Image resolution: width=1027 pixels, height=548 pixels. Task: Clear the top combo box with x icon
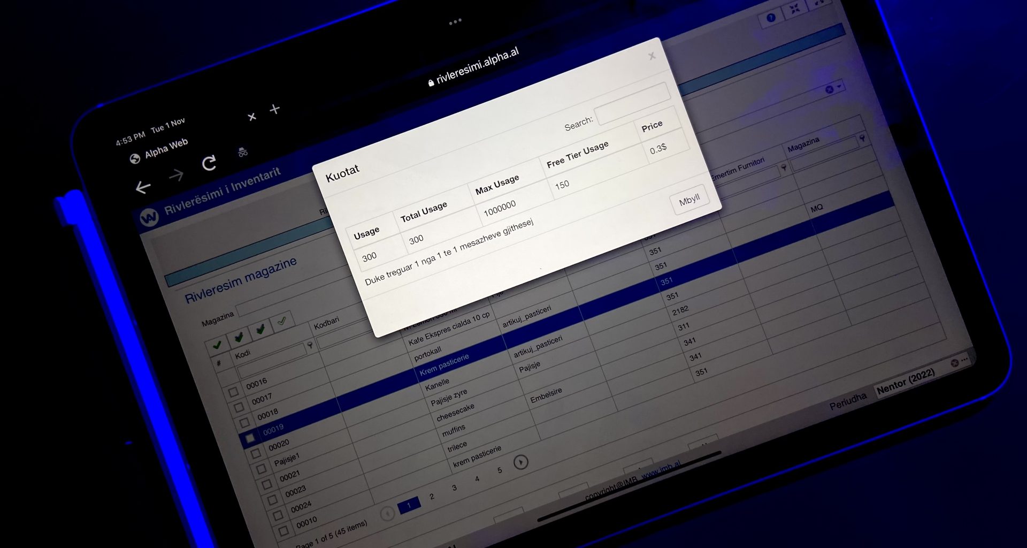click(829, 90)
